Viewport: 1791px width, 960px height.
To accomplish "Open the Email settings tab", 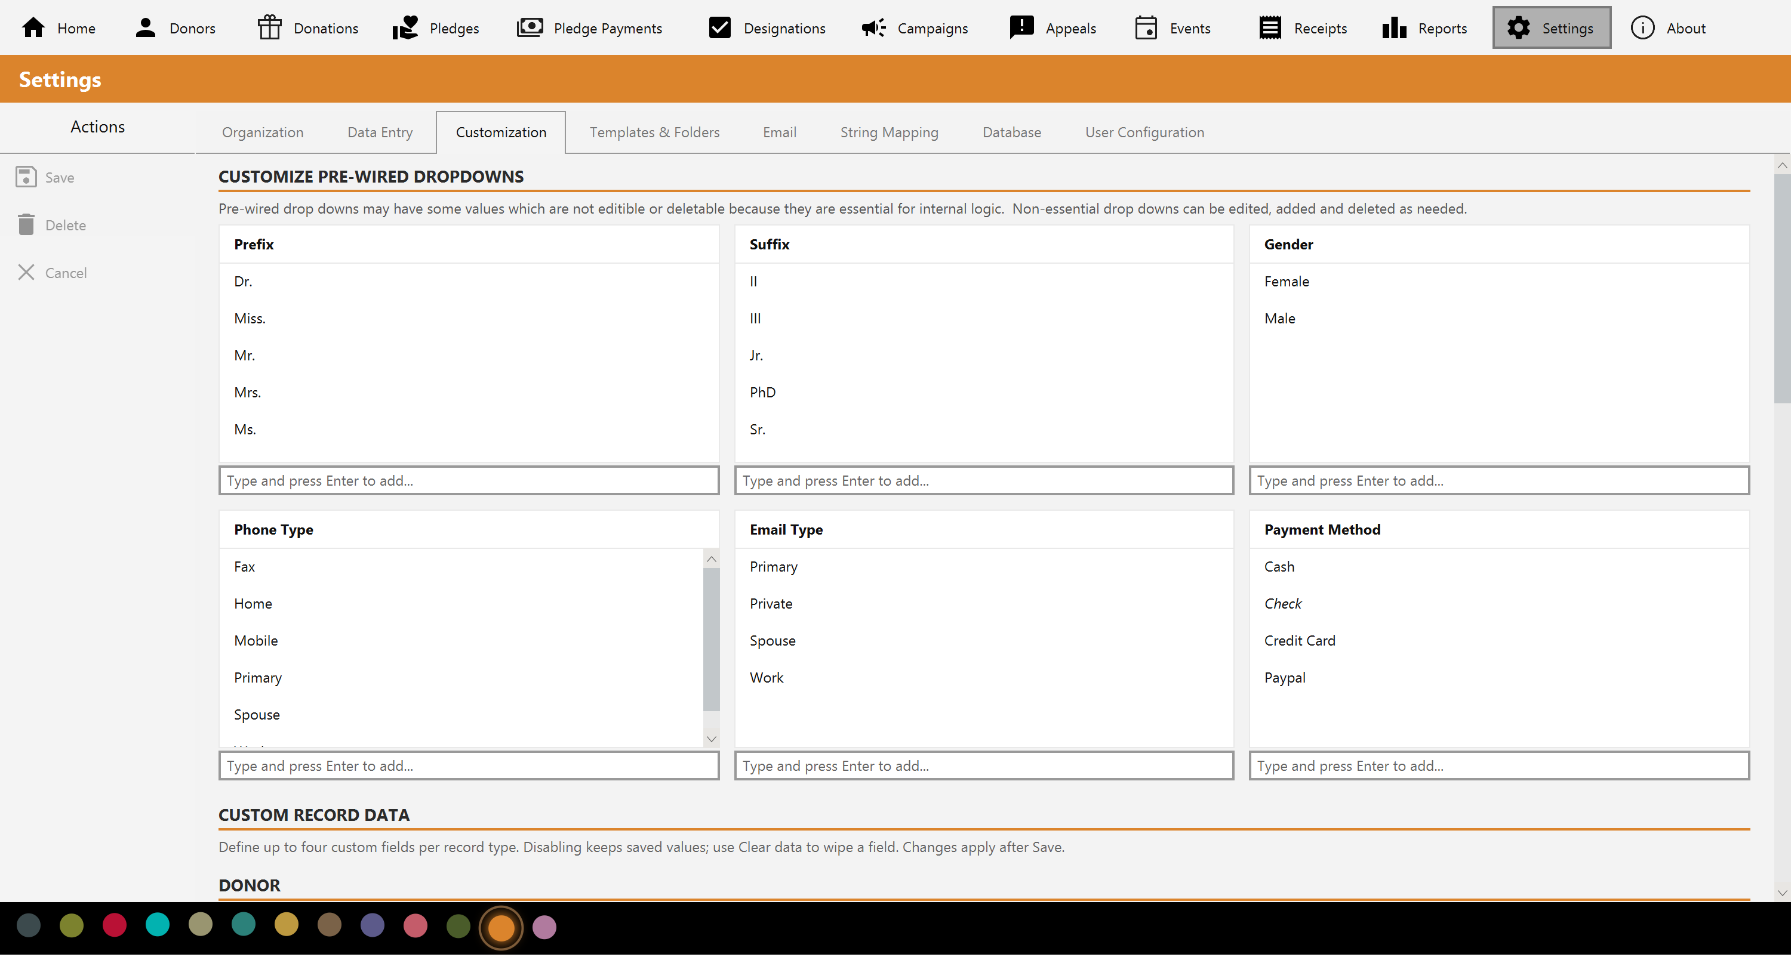I will pyautogui.click(x=780, y=132).
